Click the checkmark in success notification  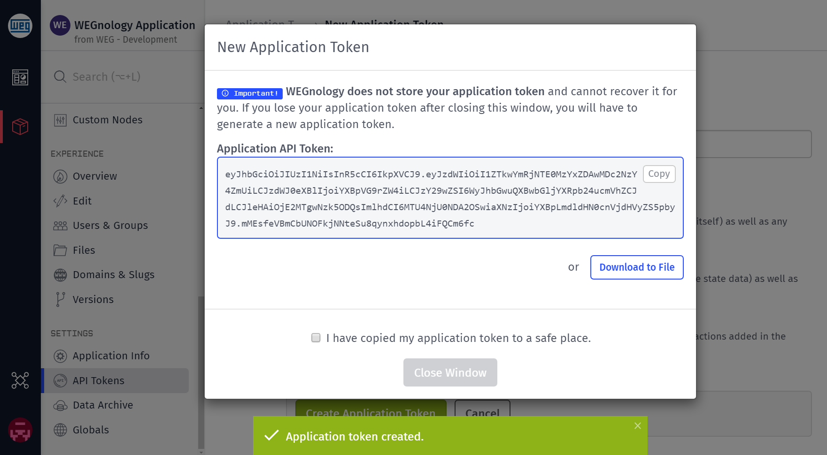click(x=271, y=436)
